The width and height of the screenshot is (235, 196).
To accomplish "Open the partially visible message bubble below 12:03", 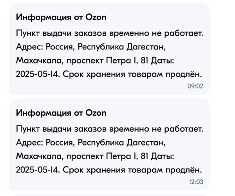I will coord(110,195).
